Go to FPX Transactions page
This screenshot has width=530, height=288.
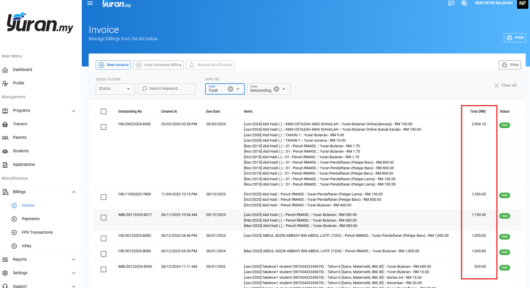(37, 232)
